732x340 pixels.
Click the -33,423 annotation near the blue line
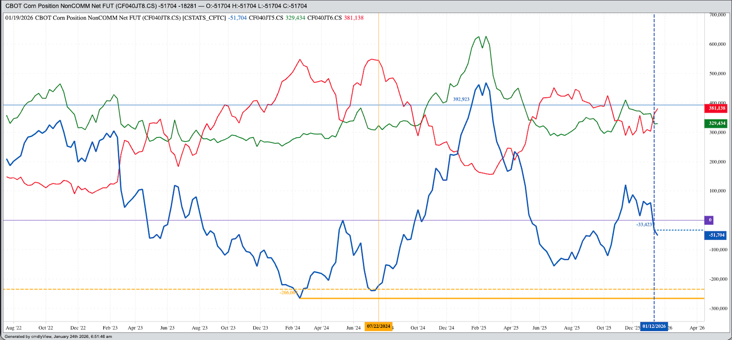tap(644, 225)
